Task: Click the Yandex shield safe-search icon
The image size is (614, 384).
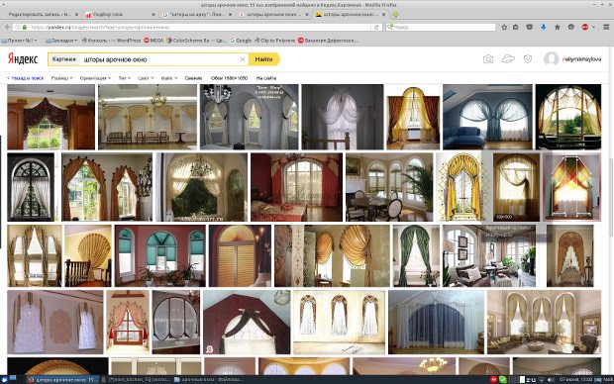Action: (x=528, y=59)
